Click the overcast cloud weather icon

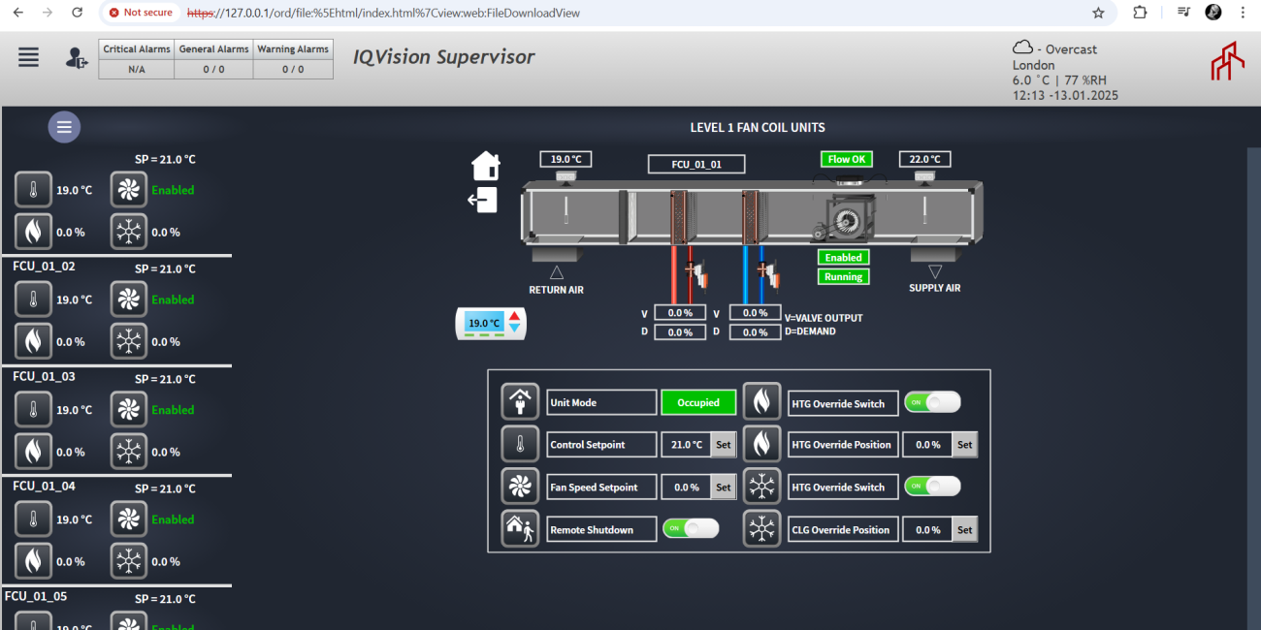(x=1022, y=47)
